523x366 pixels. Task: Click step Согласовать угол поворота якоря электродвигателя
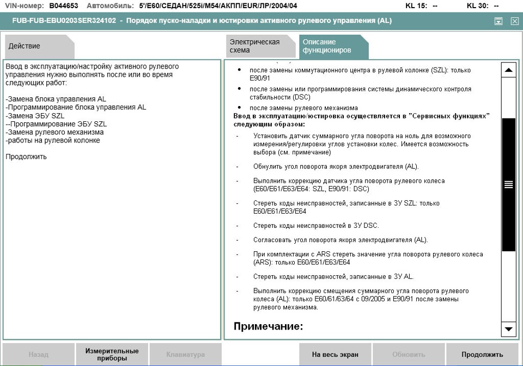(x=340, y=240)
